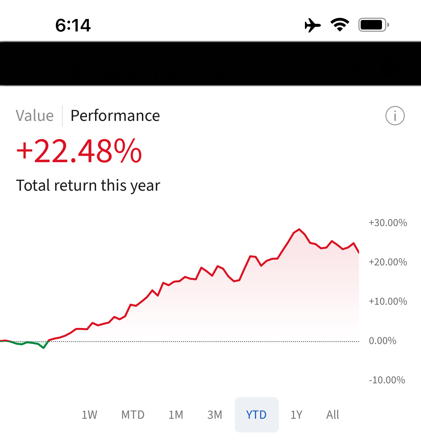Tap the +22.48% total return figure
The width and height of the screenshot is (421, 442).
[x=79, y=151]
